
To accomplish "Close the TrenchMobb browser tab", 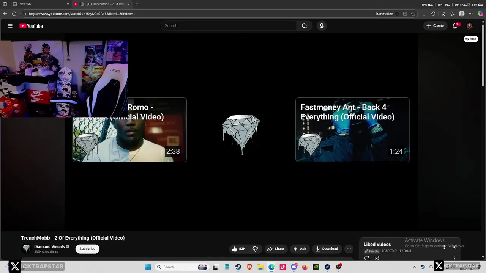I will pos(128,4).
